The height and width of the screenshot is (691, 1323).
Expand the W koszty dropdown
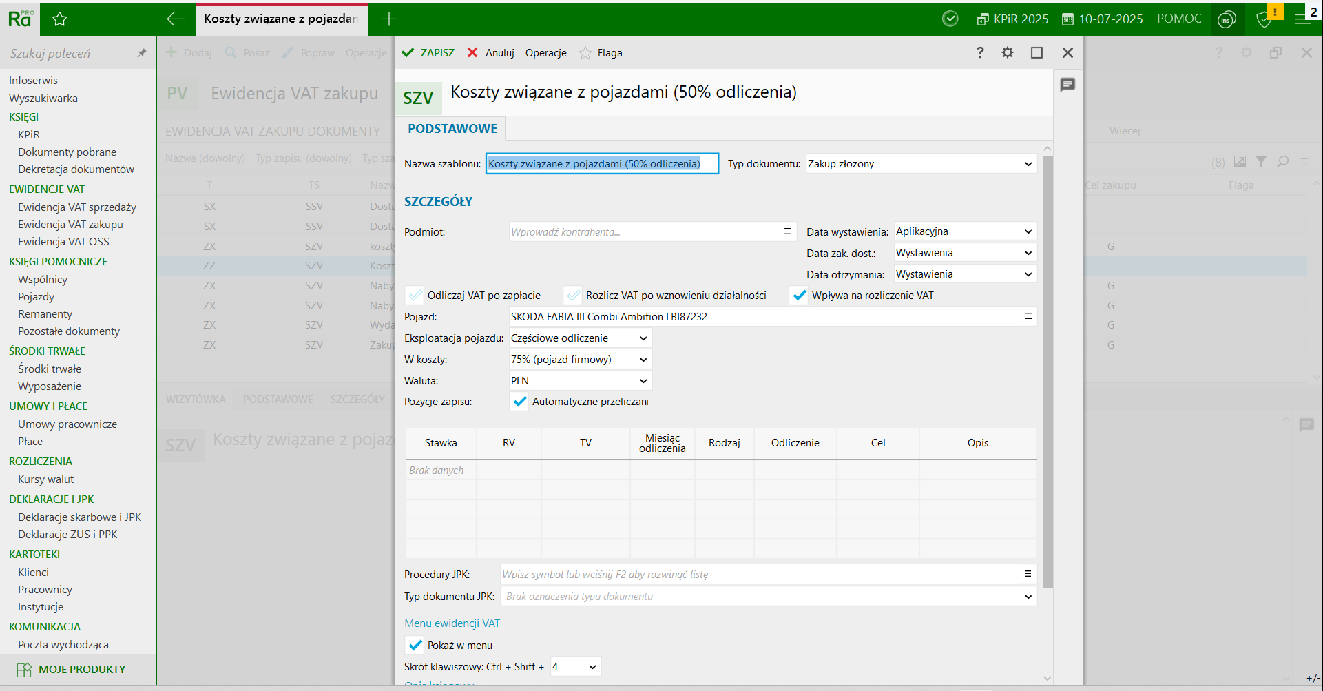click(x=643, y=360)
